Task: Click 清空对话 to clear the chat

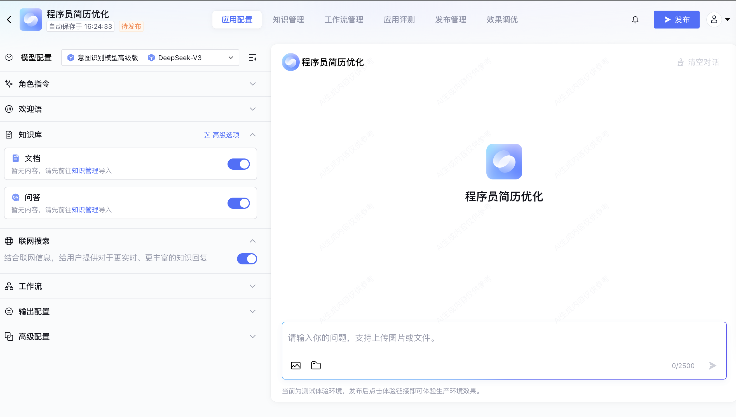Action: click(x=699, y=62)
